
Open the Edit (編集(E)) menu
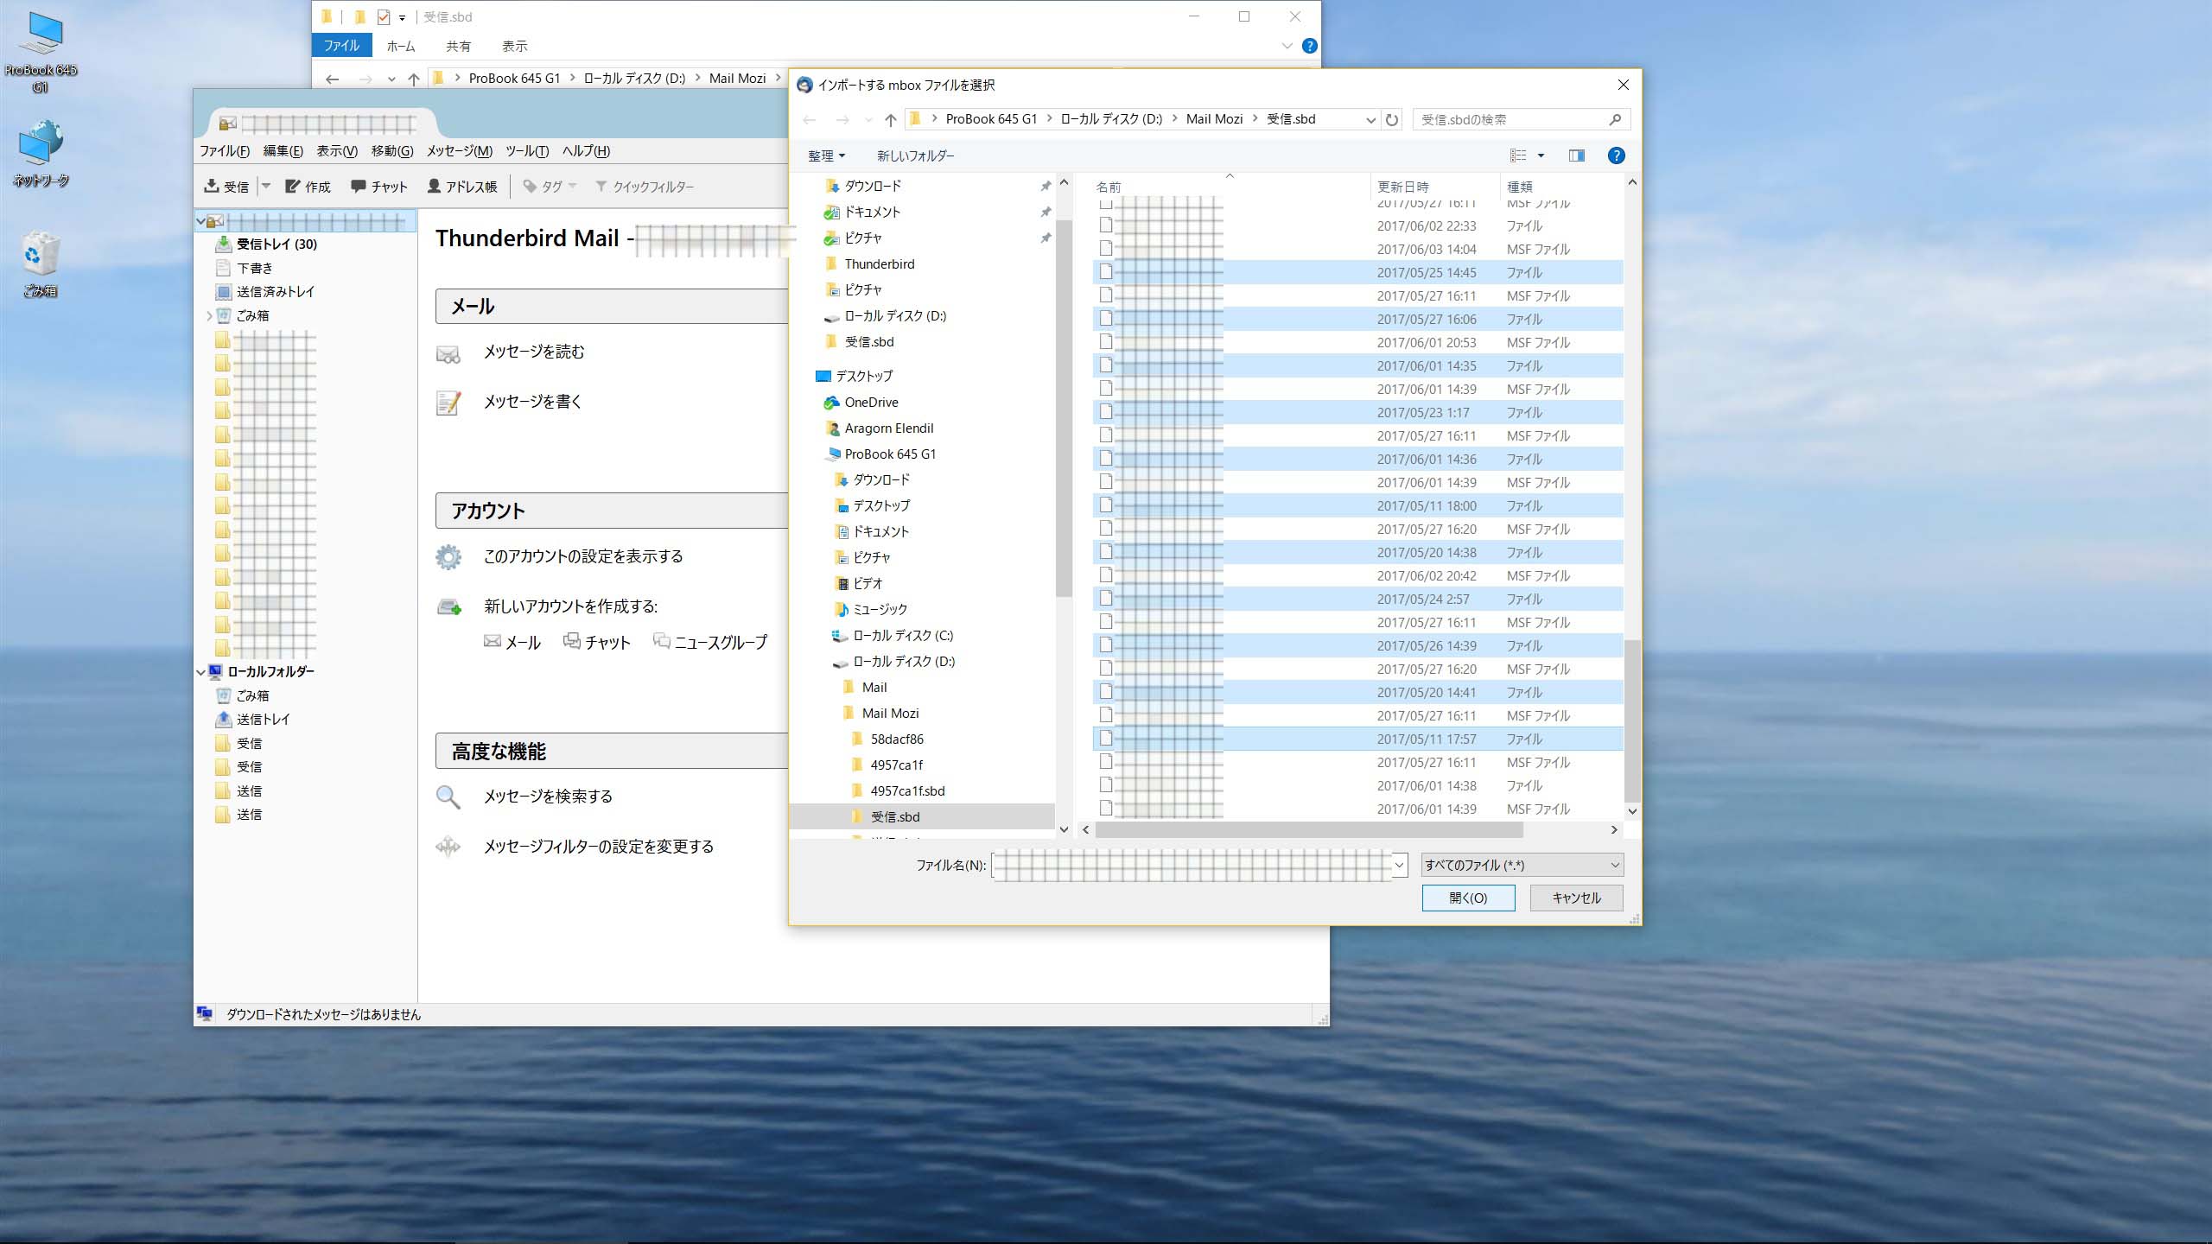point(283,151)
